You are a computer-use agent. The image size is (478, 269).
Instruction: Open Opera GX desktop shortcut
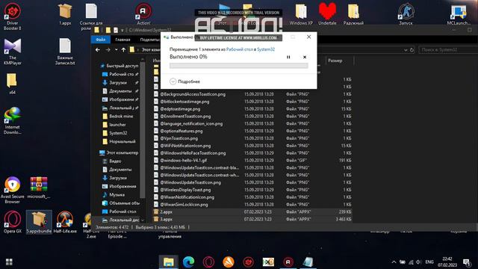pyautogui.click(x=13, y=222)
